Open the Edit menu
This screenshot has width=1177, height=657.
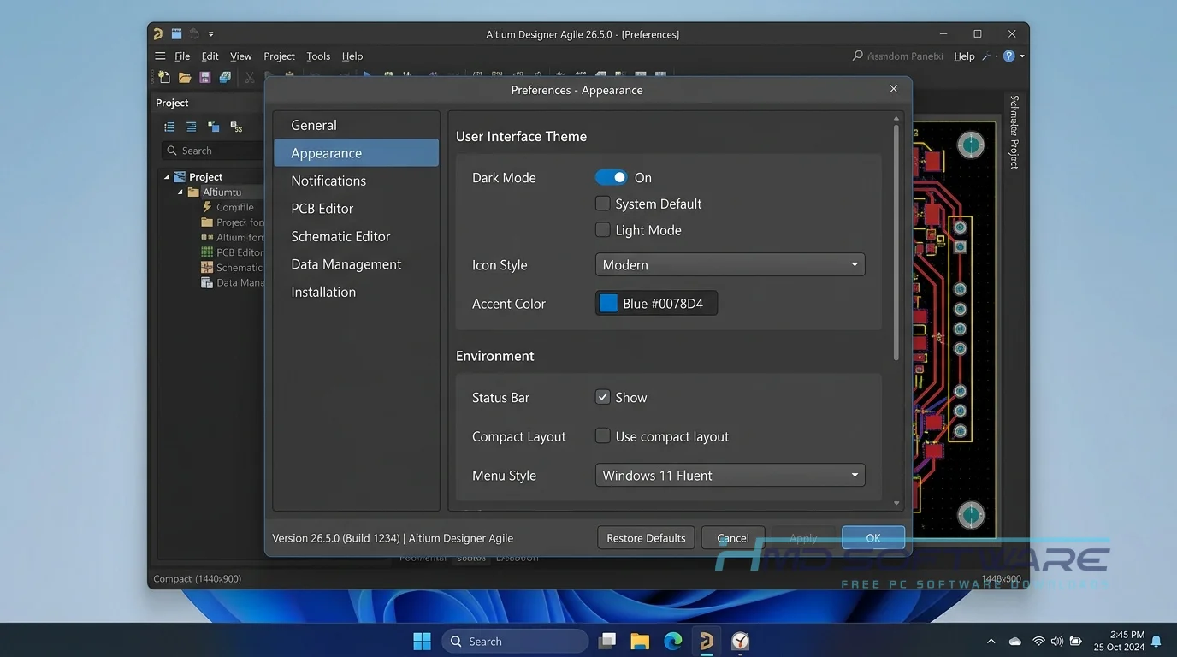point(210,56)
